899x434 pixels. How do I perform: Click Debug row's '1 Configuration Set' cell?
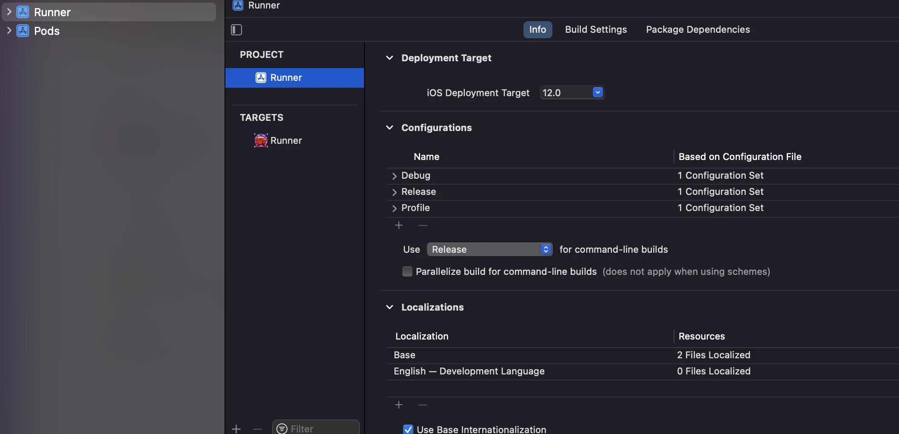pyautogui.click(x=720, y=175)
